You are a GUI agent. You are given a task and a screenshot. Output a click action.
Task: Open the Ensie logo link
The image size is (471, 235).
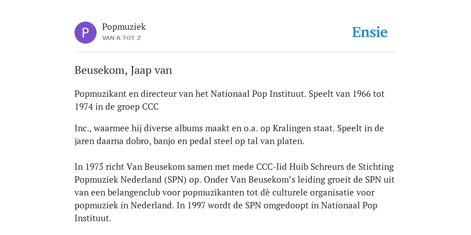370,32
